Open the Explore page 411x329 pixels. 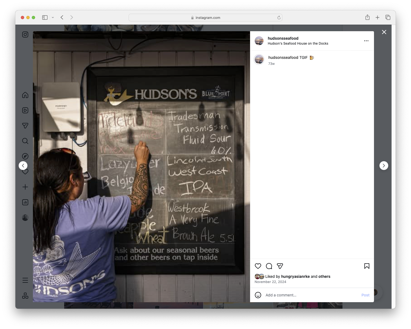25,156
